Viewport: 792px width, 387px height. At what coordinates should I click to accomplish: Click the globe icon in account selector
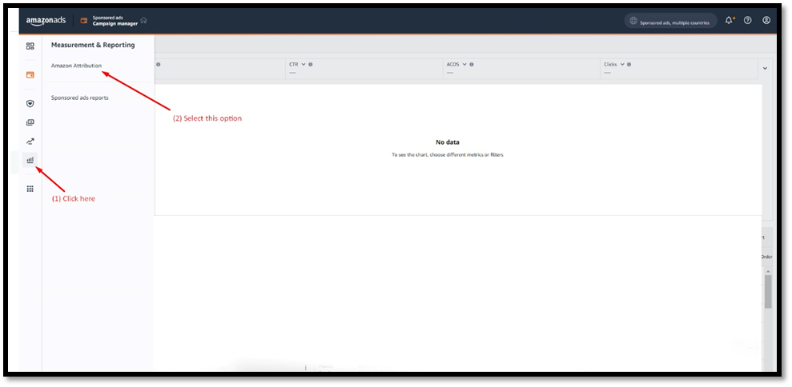click(x=633, y=22)
